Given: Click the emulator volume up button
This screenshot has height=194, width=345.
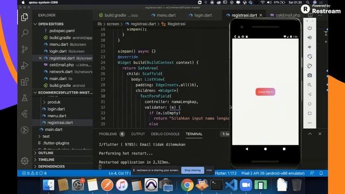Looking at the screenshot, I should [x=309, y=37].
